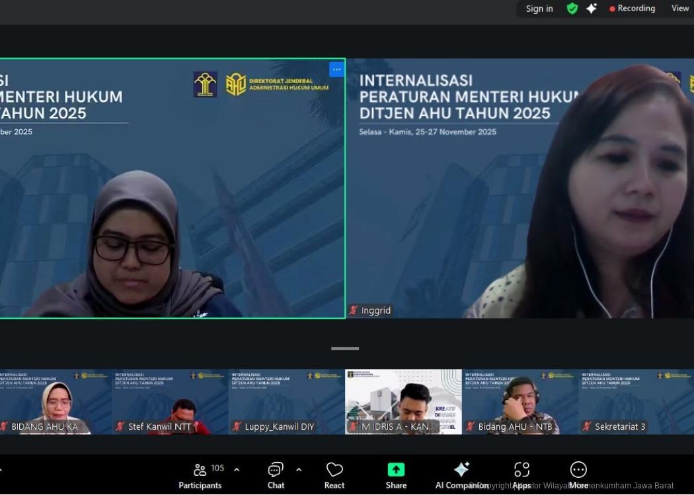Click the Sign in button

click(x=539, y=9)
